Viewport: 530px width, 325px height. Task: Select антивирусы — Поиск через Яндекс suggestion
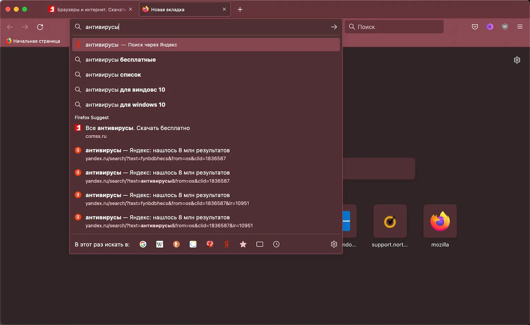206,45
